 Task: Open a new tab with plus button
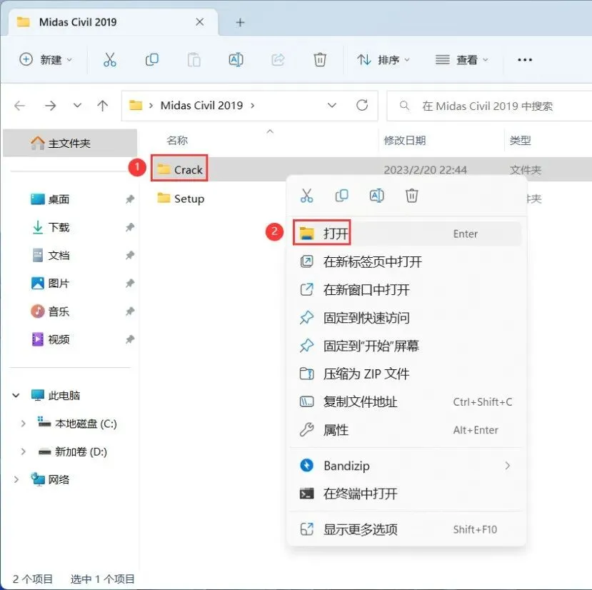(240, 23)
